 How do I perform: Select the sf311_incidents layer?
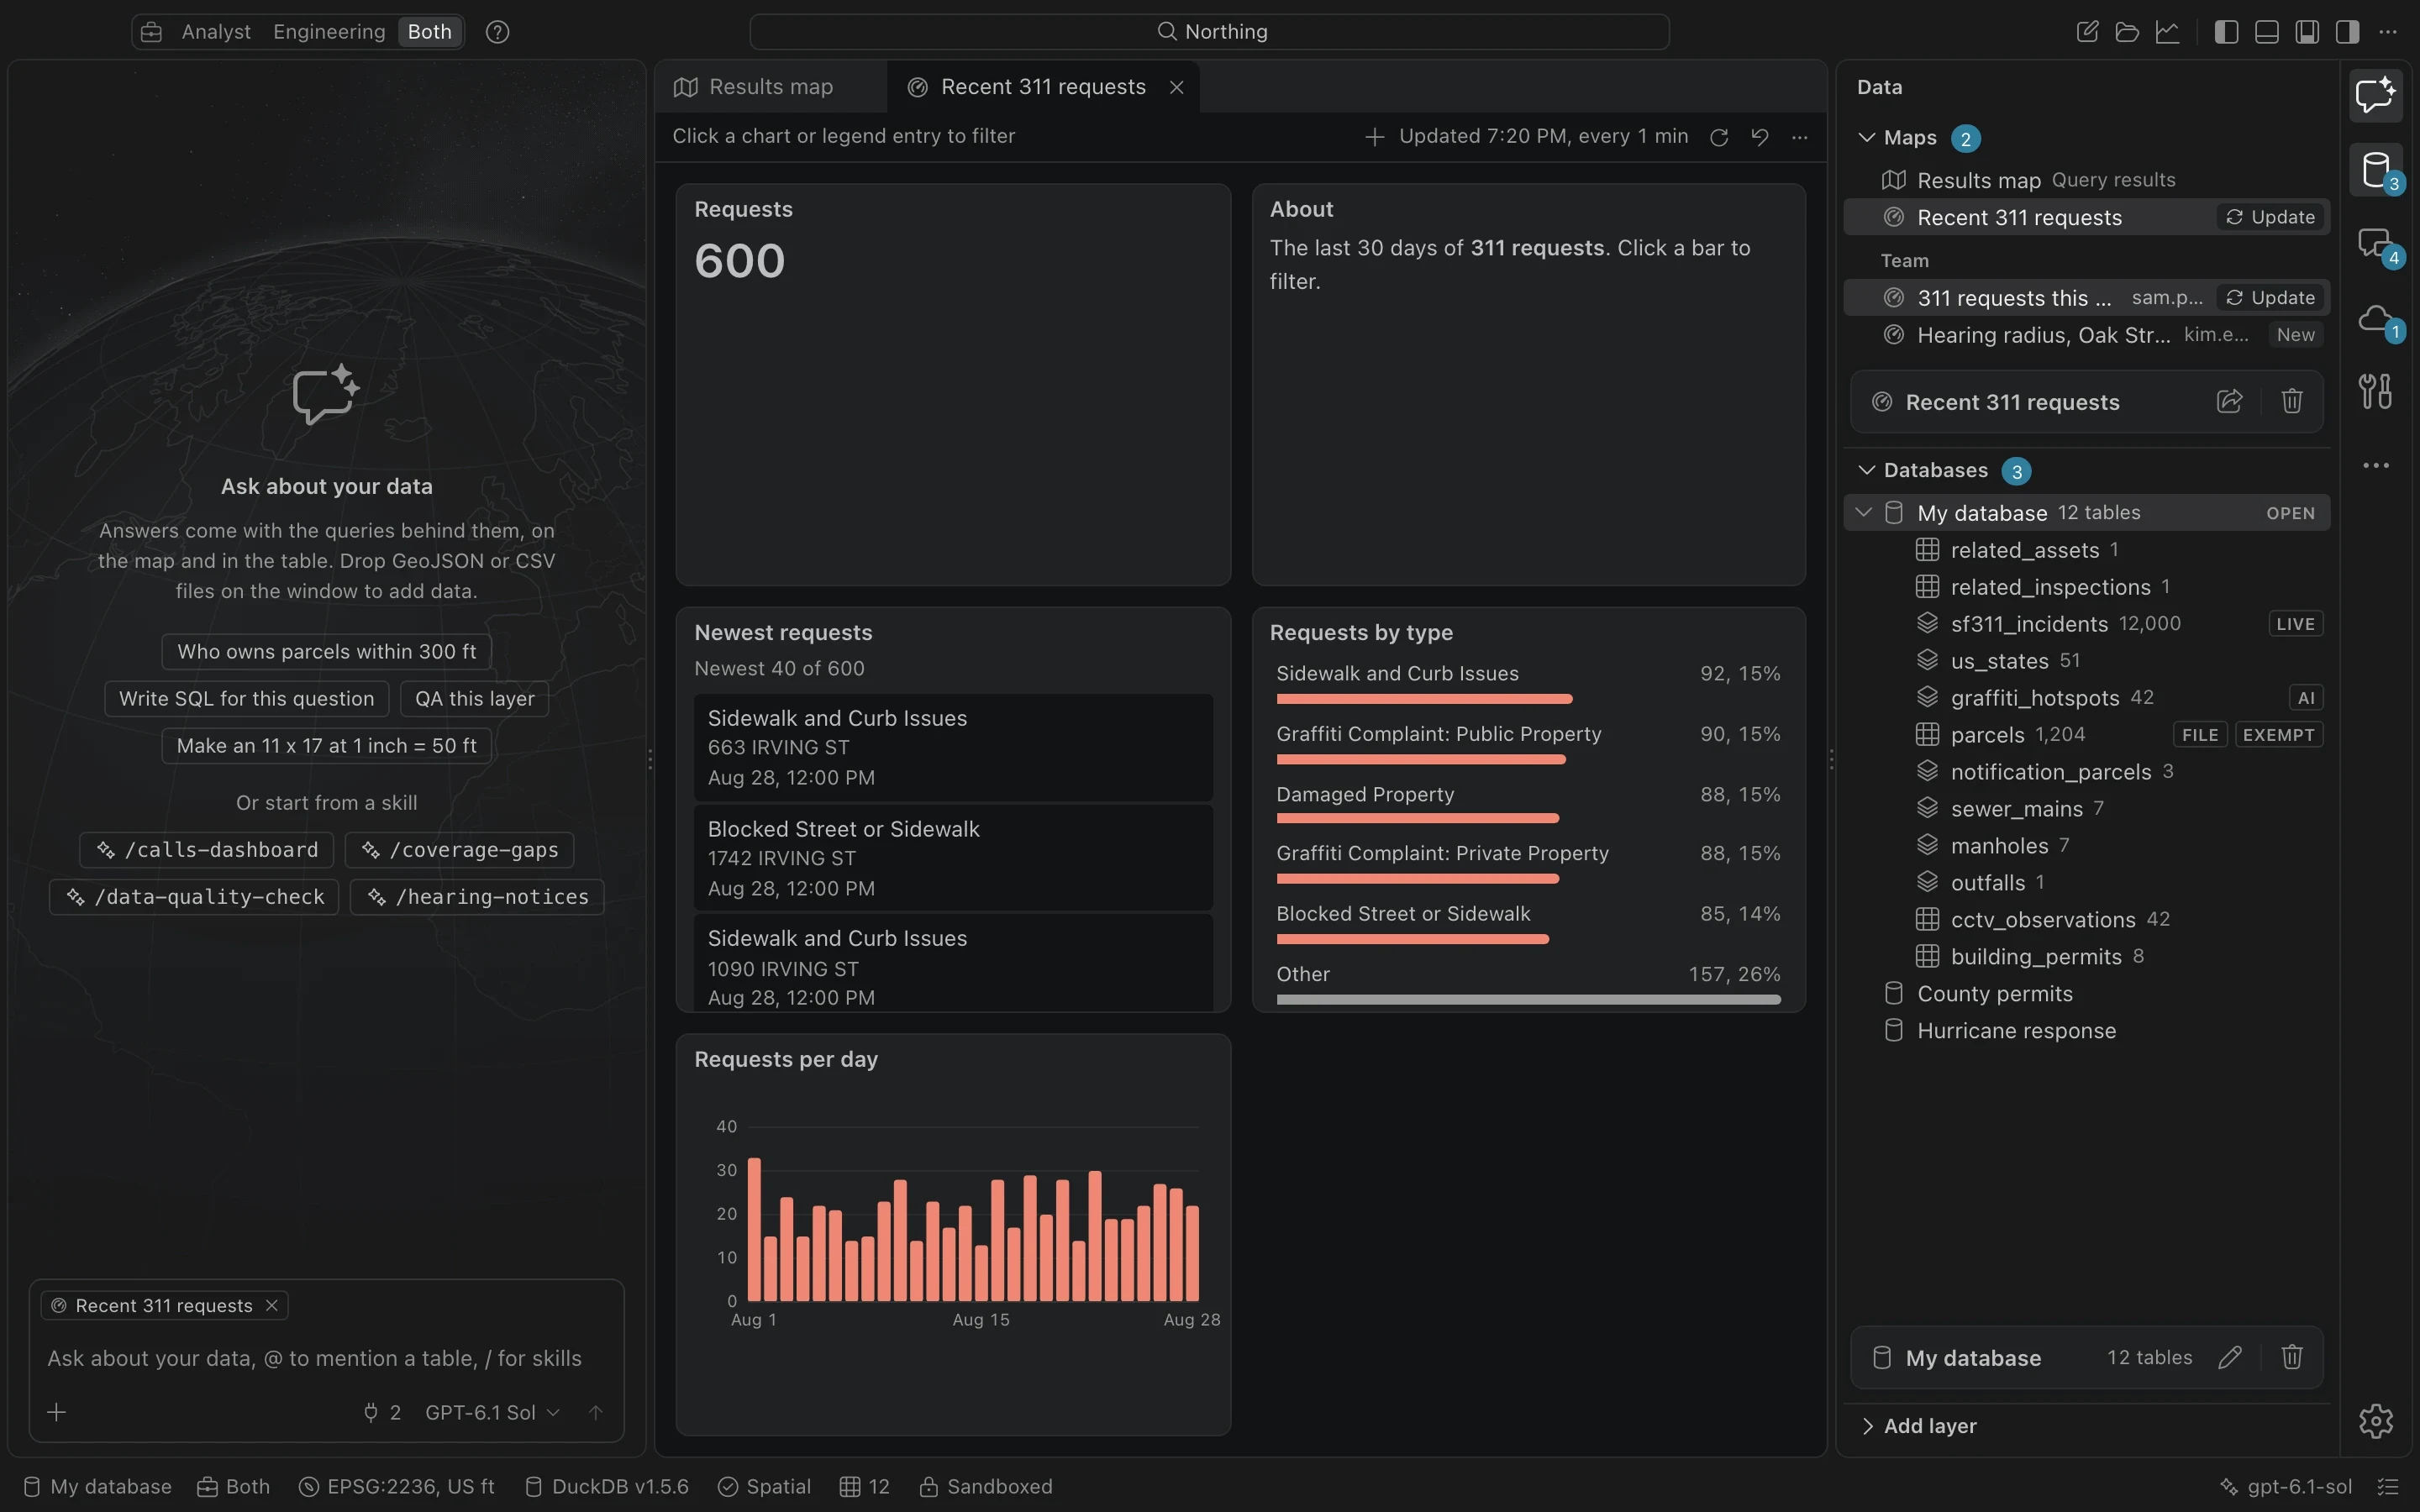[2086, 623]
